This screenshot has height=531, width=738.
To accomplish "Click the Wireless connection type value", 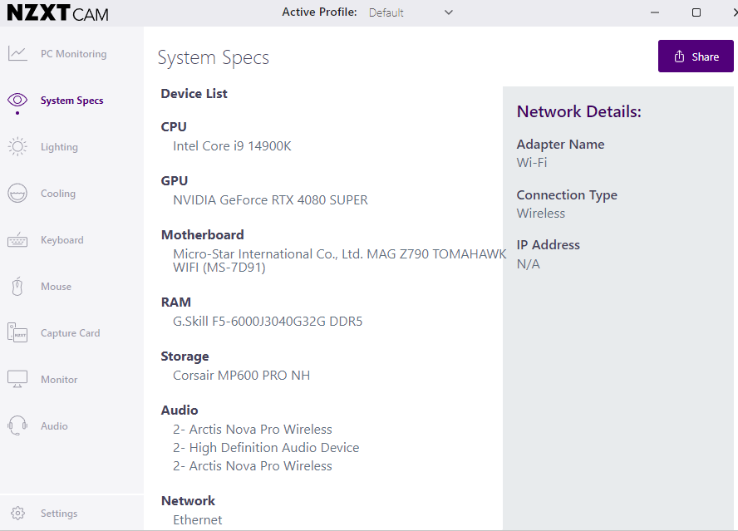I will [x=541, y=214].
